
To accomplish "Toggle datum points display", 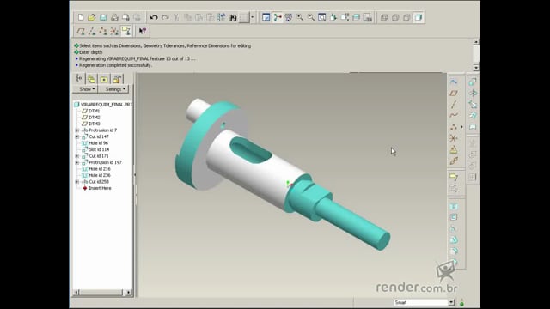I will coord(103,31).
